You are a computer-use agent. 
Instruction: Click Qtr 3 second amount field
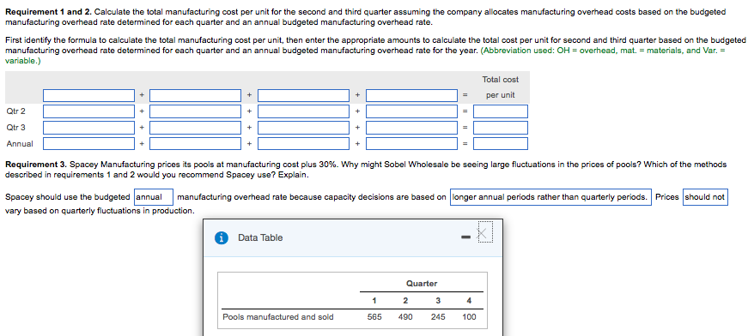pos(196,128)
